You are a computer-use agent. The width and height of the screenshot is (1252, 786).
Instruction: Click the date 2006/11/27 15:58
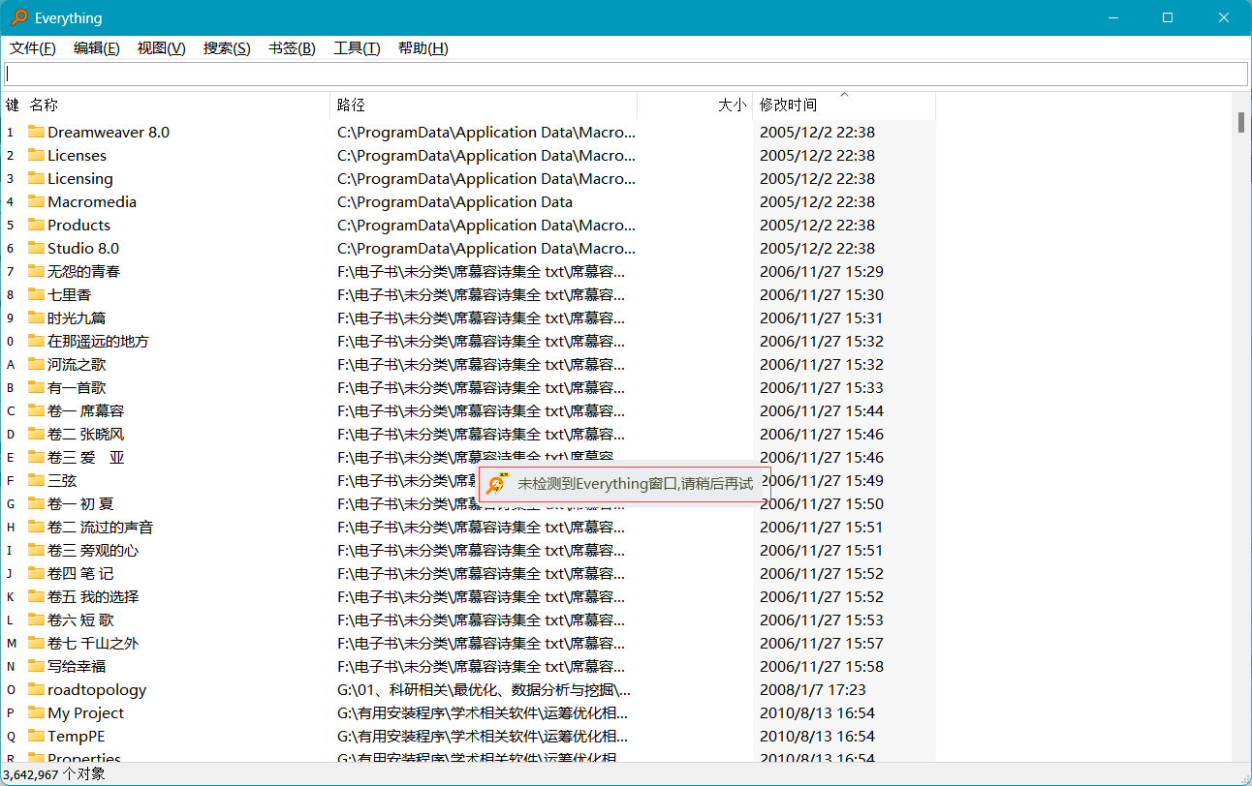(x=822, y=666)
